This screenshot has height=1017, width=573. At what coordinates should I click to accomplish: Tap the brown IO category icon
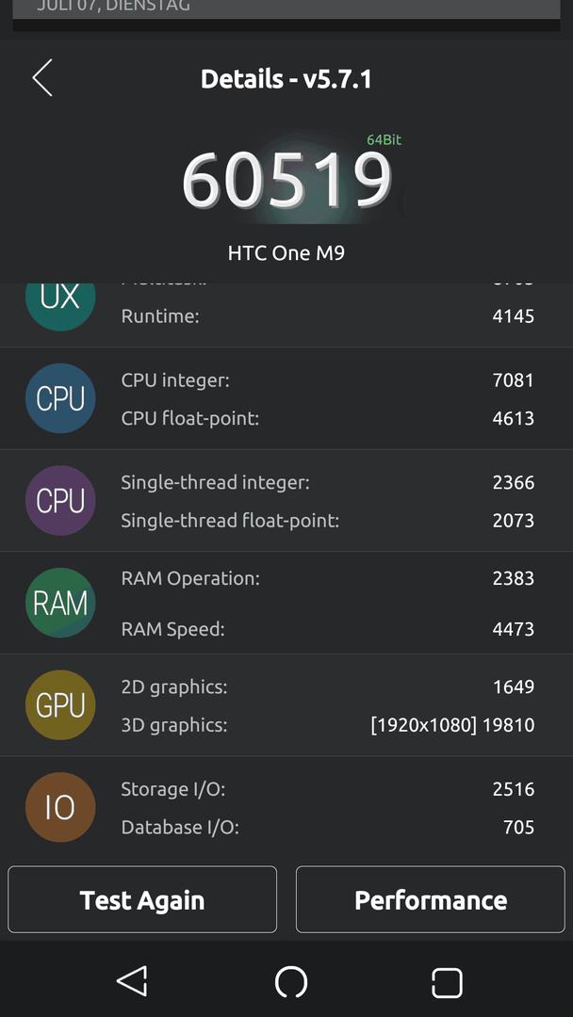[x=60, y=807]
